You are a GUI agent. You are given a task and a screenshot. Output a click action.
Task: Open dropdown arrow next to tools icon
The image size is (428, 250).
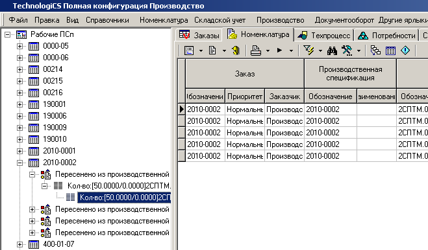[x=359, y=51]
